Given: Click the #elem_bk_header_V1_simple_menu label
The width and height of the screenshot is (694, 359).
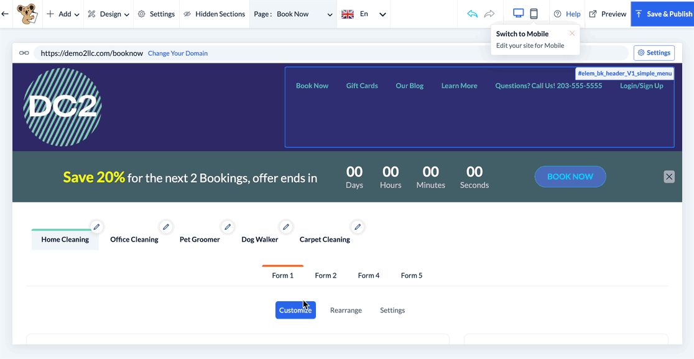Looking at the screenshot, I should [x=624, y=73].
